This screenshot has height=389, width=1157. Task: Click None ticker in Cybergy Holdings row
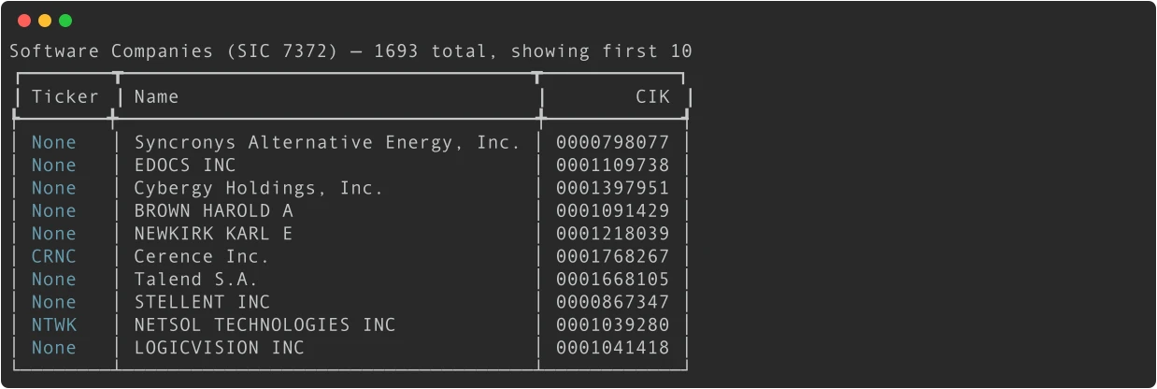pos(54,188)
